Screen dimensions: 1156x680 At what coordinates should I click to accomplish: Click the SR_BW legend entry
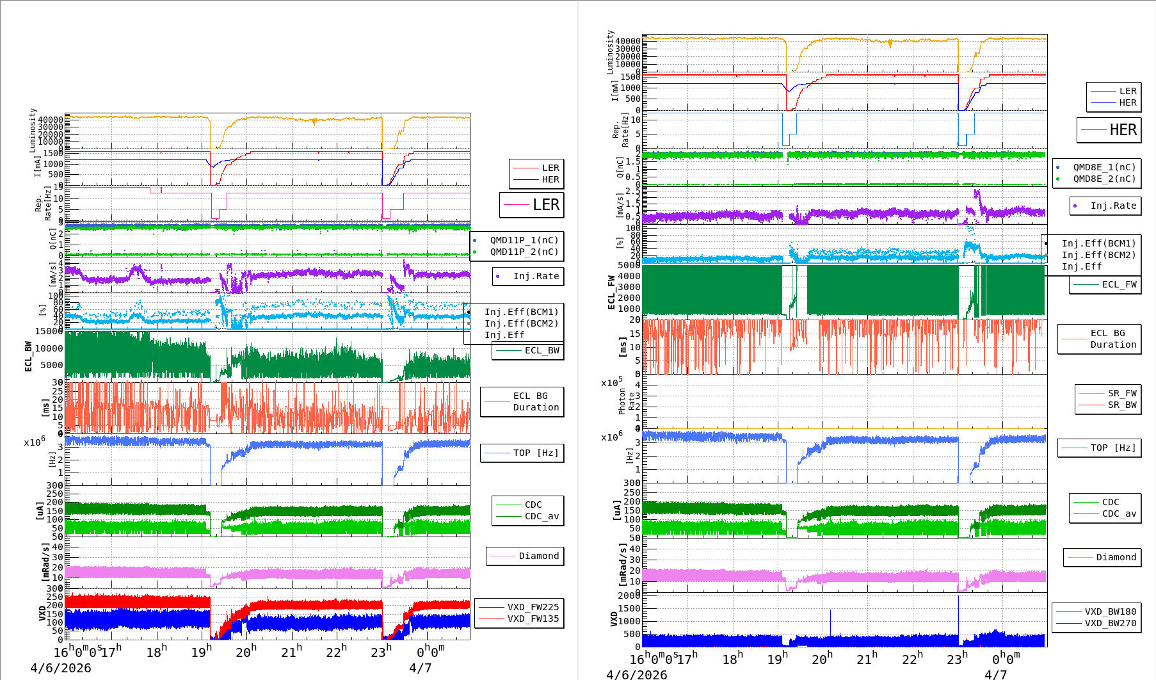[1122, 405]
